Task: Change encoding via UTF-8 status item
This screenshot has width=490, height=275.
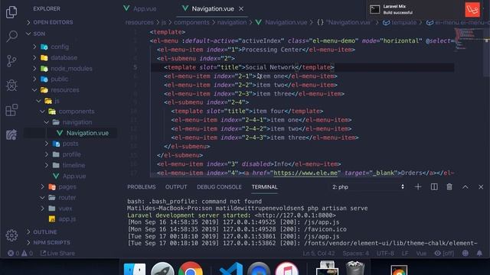Action: [385, 253]
